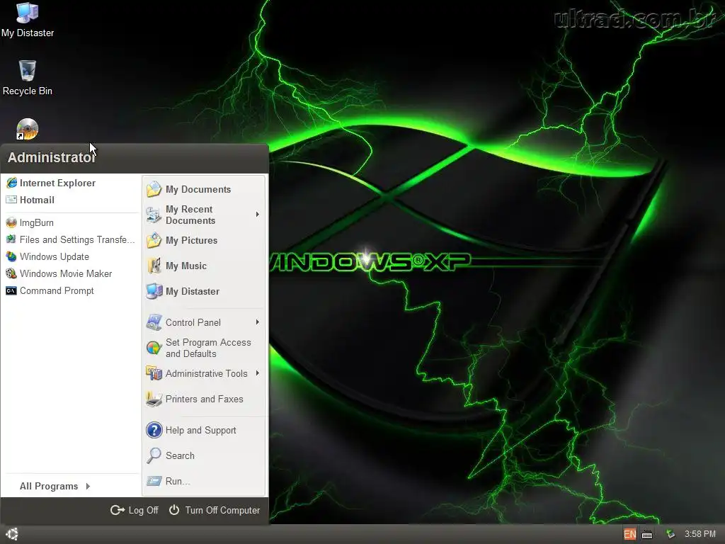725x544 pixels.
Task: Click the Log Off button
Action: (x=135, y=510)
